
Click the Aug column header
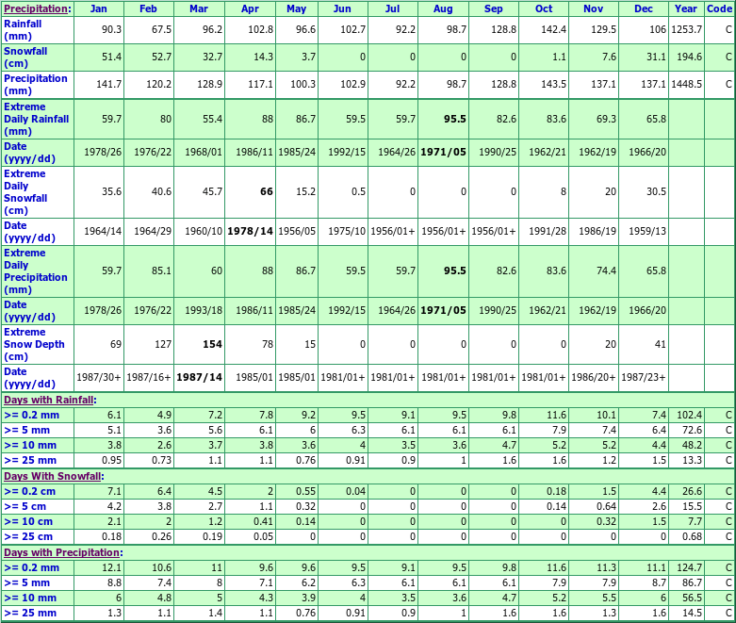[444, 8]
